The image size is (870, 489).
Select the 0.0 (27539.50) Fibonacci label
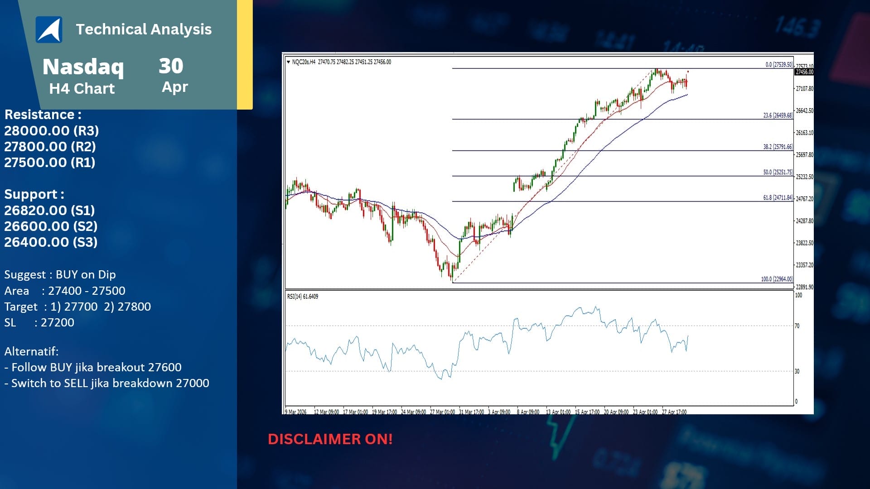779,65
